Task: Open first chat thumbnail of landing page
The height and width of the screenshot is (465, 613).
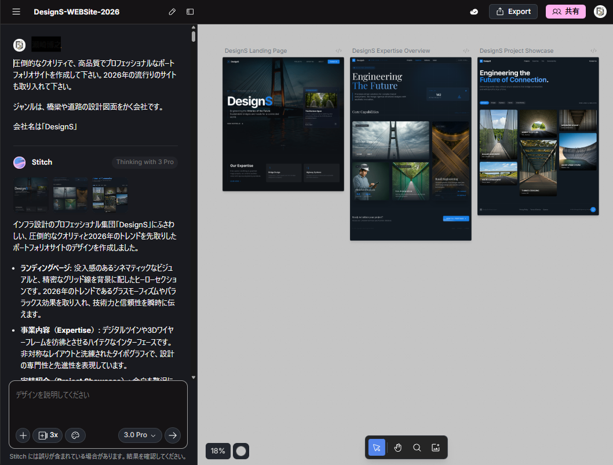Action: [x=31, y=195]
